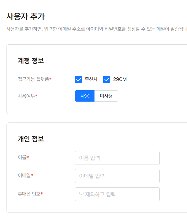Click the 개인 정보 section heading
187x219 pixels.
click(31, 139)
